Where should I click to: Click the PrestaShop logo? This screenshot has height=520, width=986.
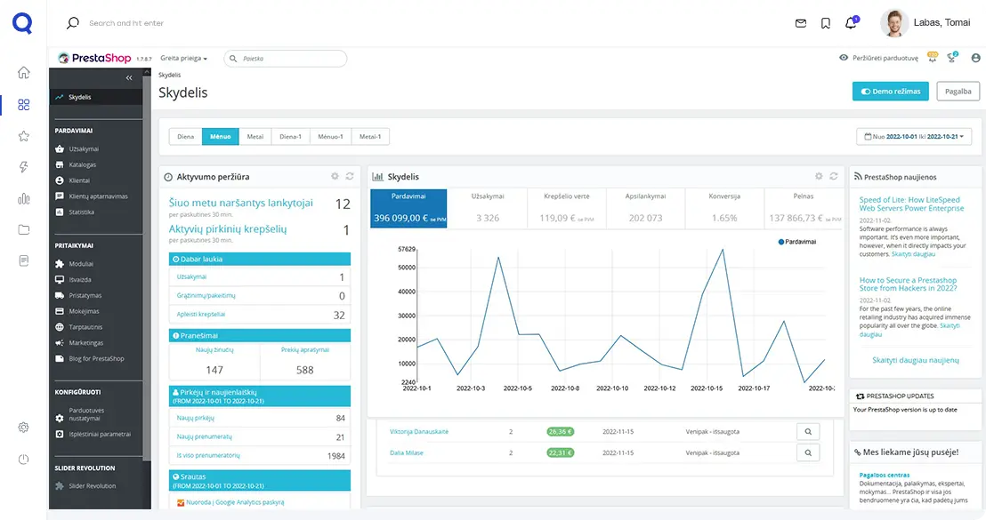point(94,58)
